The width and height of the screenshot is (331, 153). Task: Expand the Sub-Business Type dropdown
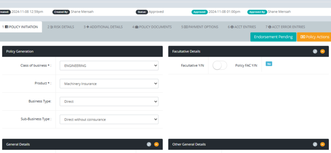(x=109, y=119)
